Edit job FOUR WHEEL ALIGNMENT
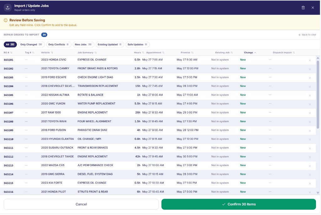321x215 pixels. (x=94, y=121)
